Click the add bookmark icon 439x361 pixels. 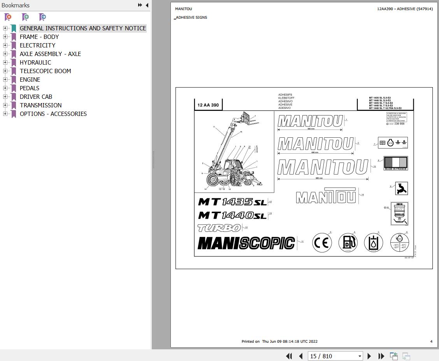click(25, 17)
